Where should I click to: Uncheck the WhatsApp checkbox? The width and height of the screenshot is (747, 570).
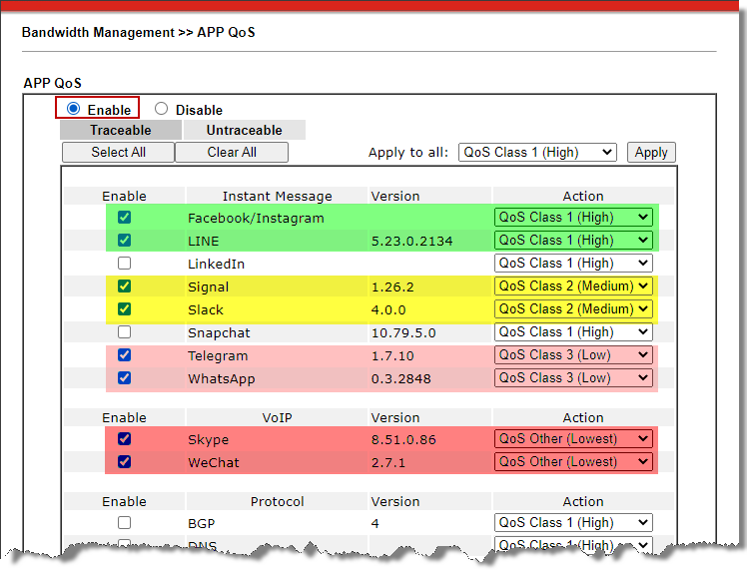(125, 377)
